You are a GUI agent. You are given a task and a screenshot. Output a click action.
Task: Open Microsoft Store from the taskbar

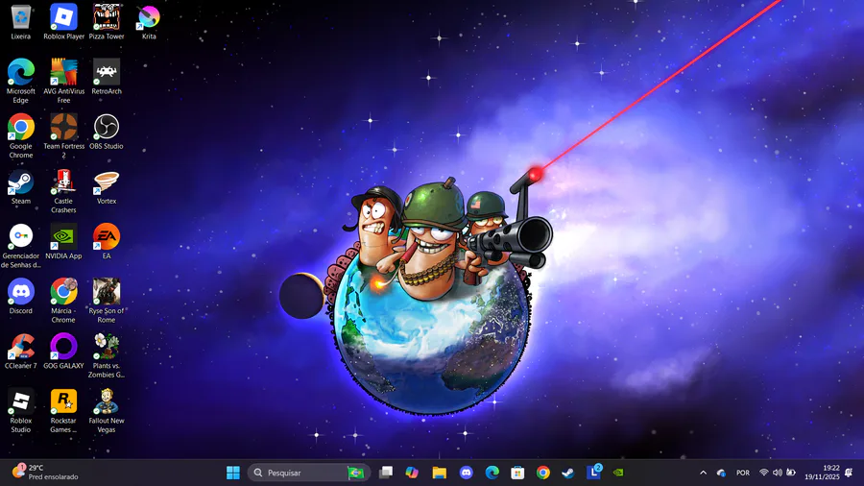click(517, 473)
